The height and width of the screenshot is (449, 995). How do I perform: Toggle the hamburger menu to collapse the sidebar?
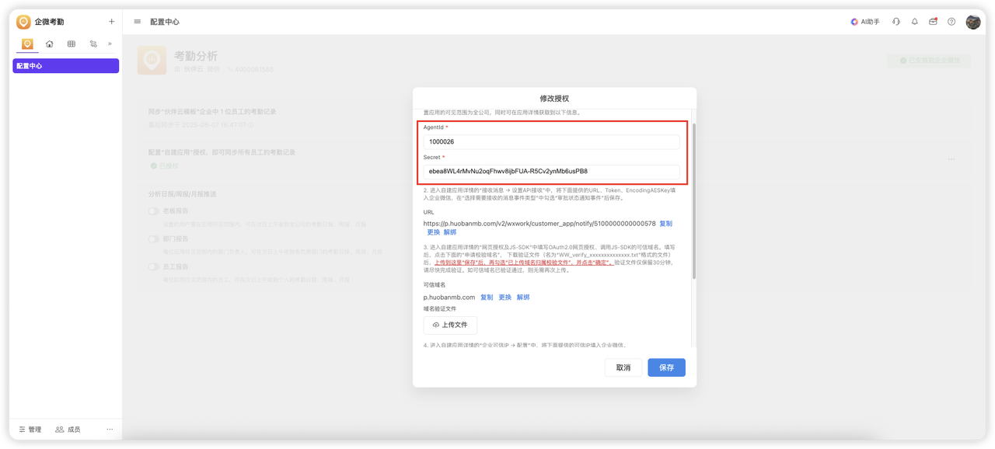(138, 22)
